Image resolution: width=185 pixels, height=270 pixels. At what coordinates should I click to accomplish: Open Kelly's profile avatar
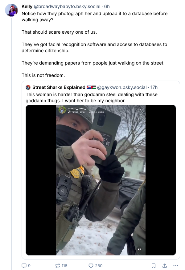[11, 10]
